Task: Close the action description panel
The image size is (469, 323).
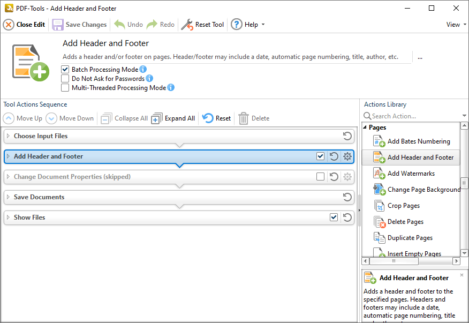Action: pos(462,275)
